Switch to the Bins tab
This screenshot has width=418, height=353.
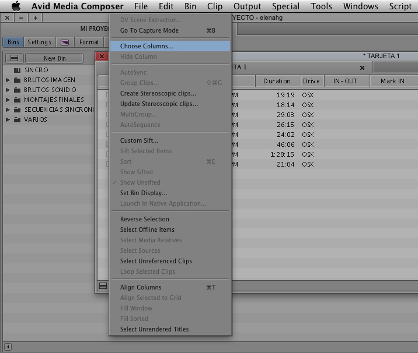pos(13,42)
